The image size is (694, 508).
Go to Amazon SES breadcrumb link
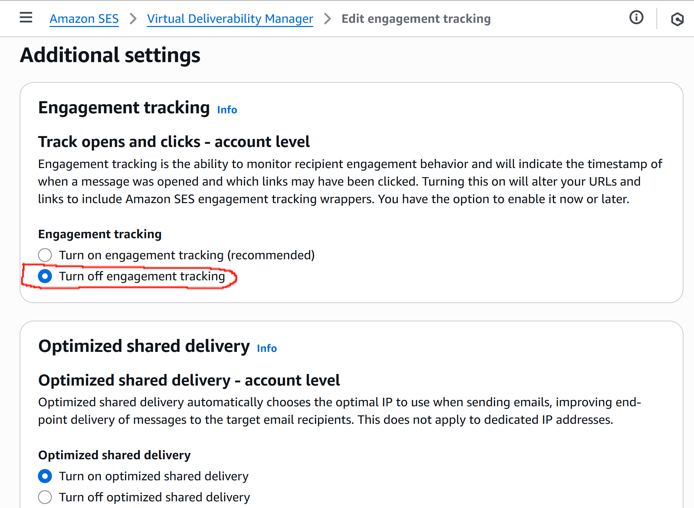84,19
